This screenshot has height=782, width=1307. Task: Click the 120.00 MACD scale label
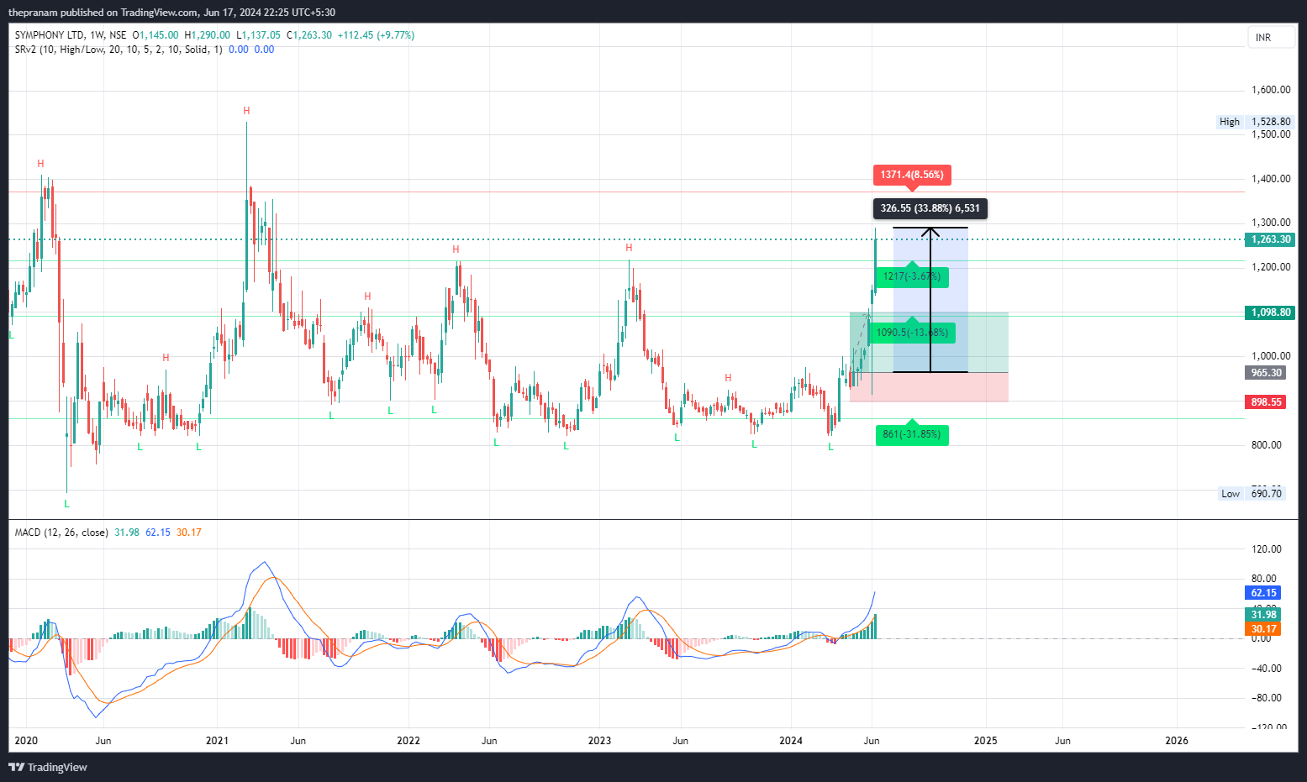(x=1267, y=549)
